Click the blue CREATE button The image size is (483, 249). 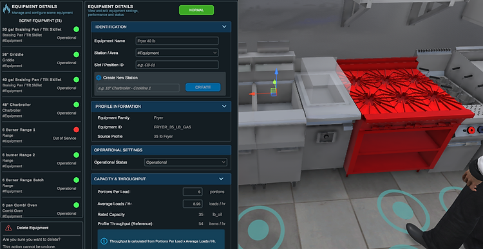tap(203, 87)
